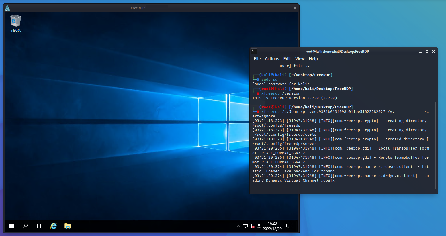Open the network status tray icon
The width and height of the screenshot is (446, 236).
(x=245, y=226)
